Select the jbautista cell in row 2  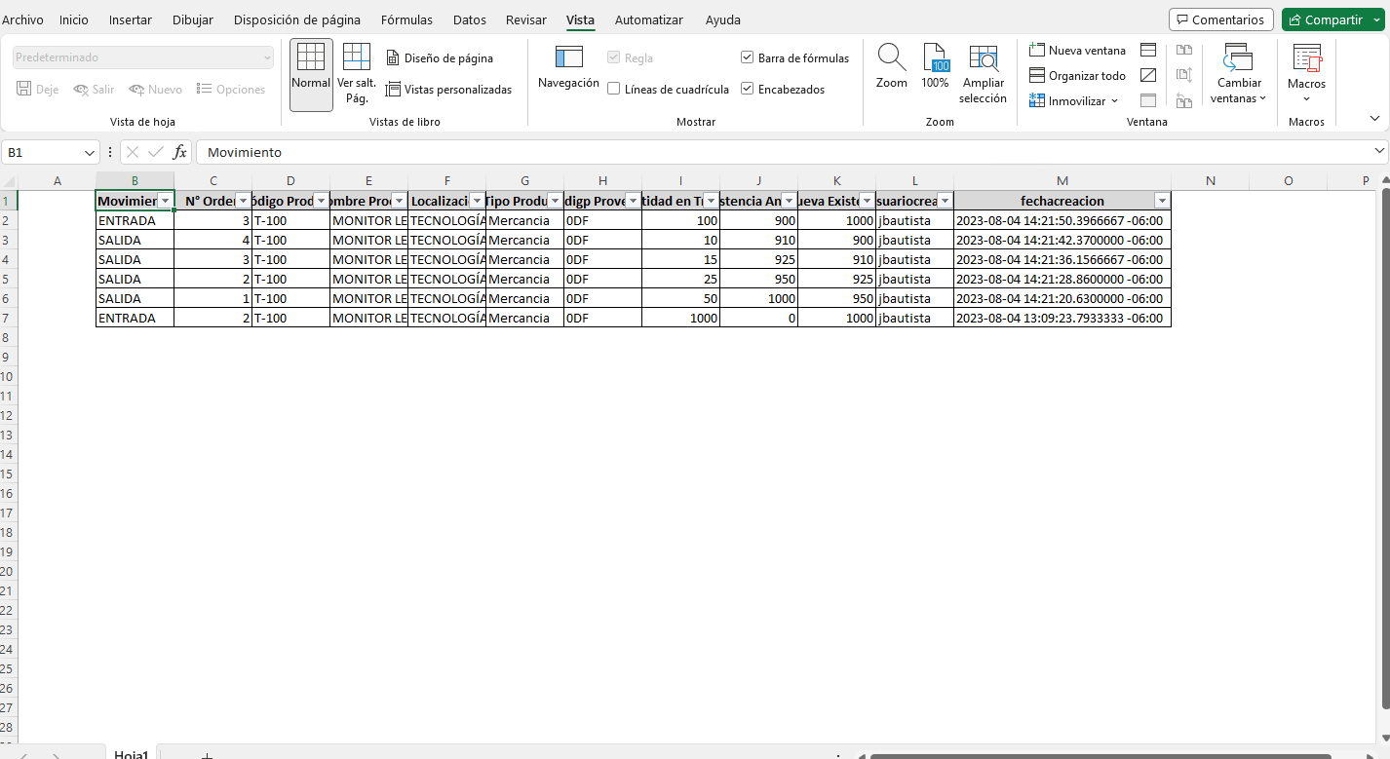914,220
